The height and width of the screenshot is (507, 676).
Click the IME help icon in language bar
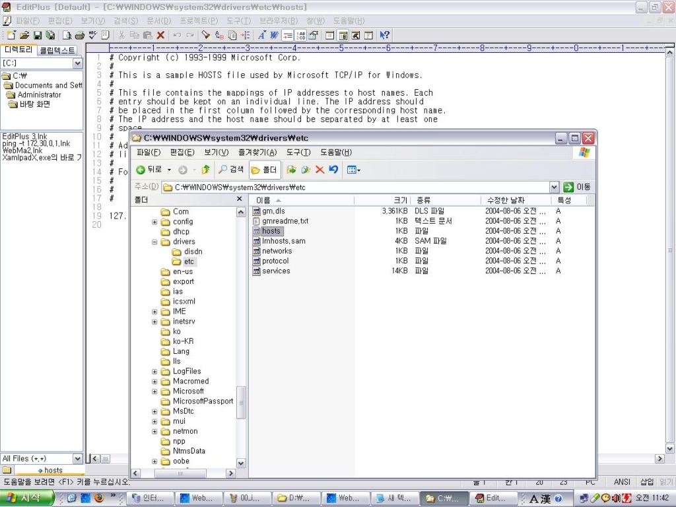tap(558, 498)
